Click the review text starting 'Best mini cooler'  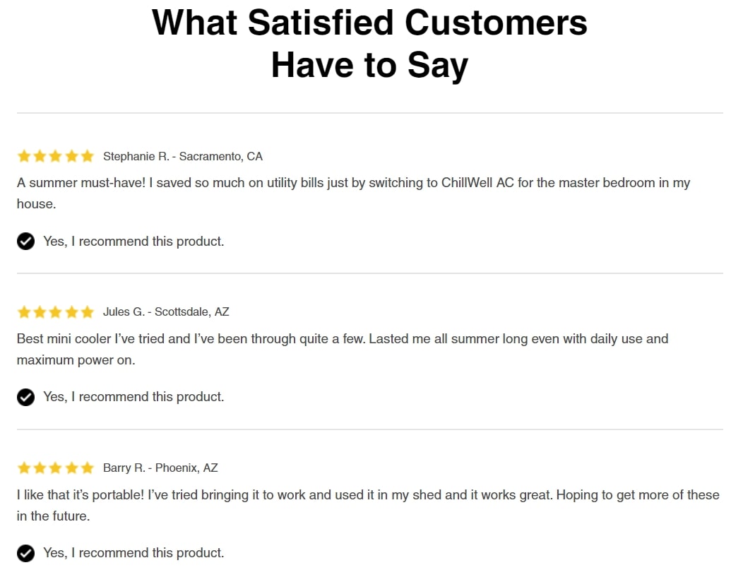point(343,349)
